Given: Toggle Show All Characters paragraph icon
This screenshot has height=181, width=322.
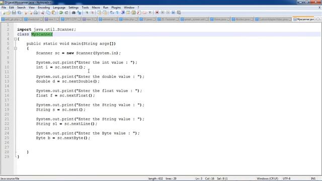Looking at the screenshot, I should [x=117, y=13].
